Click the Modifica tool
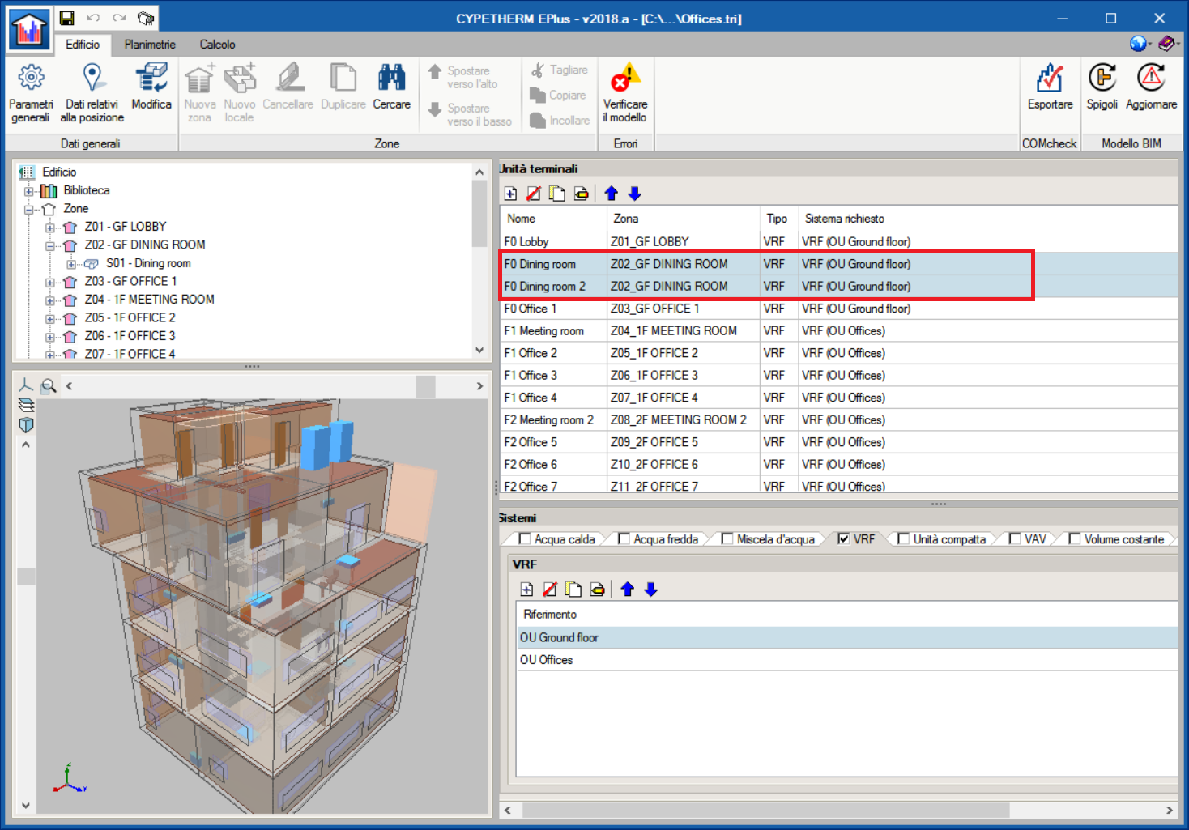Image resolution: width=1189 pixels, height=830 pixels. click(151, 87)
